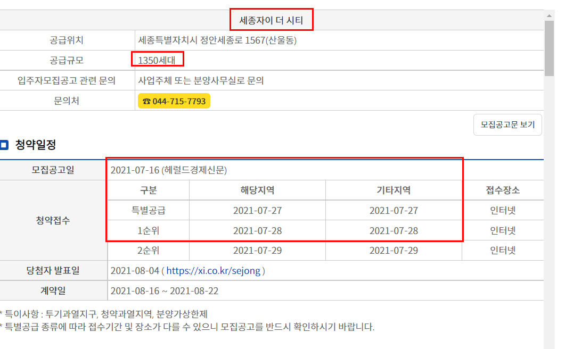
Task: Click the 공급위치 label cell
Action: [x=67, y=40]
